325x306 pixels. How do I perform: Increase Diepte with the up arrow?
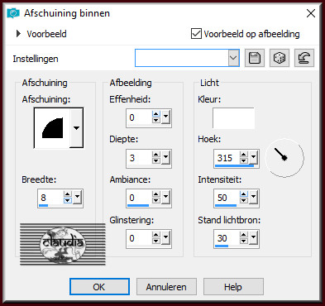click(156, 155)
